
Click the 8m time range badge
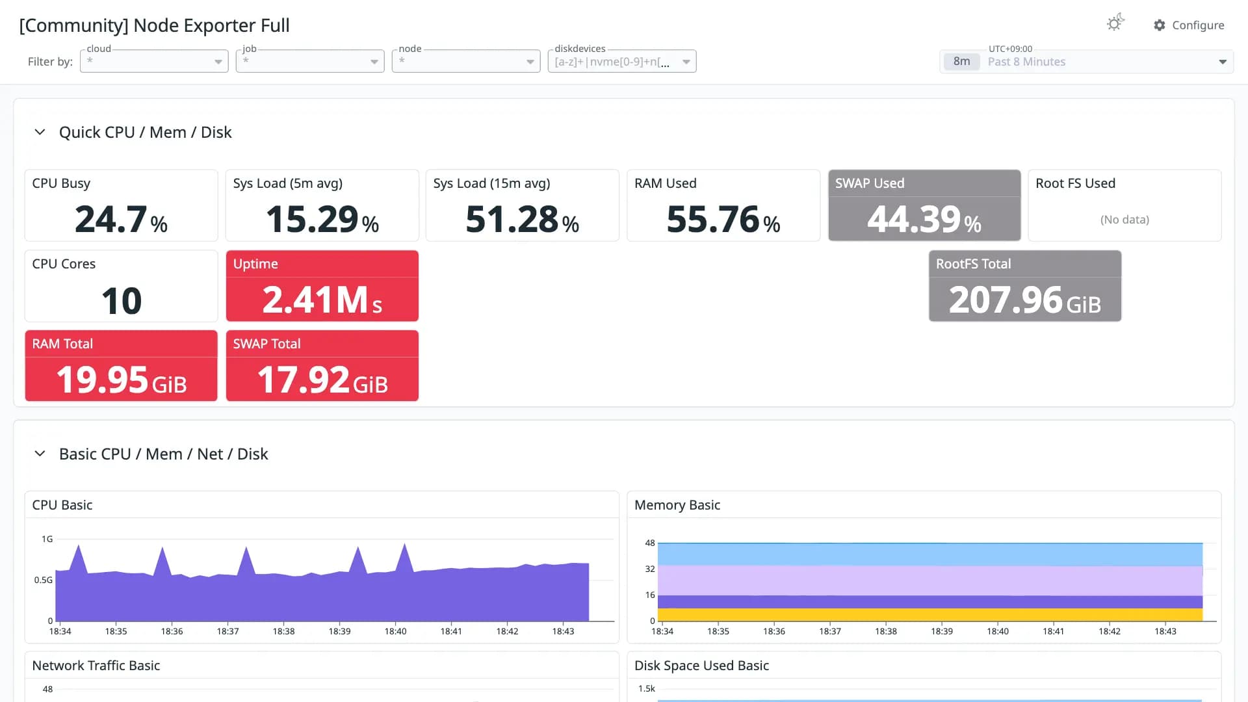pos(961,62)
